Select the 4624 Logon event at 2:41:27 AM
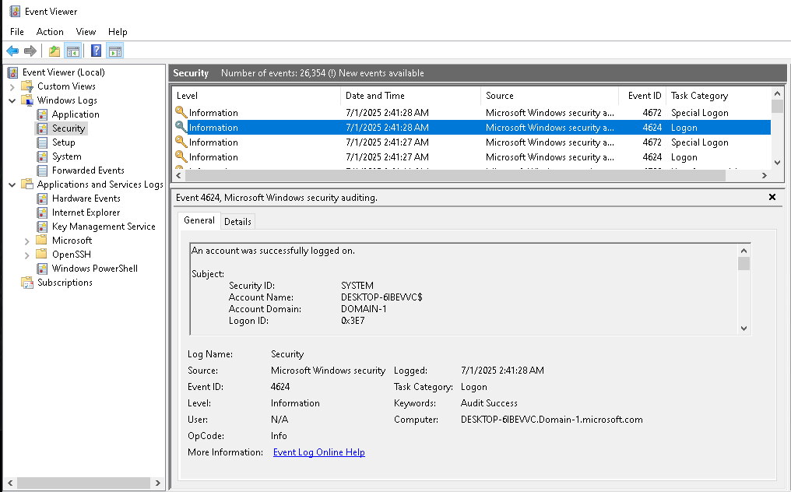The image size is (791, 492). tap(472, 157)
